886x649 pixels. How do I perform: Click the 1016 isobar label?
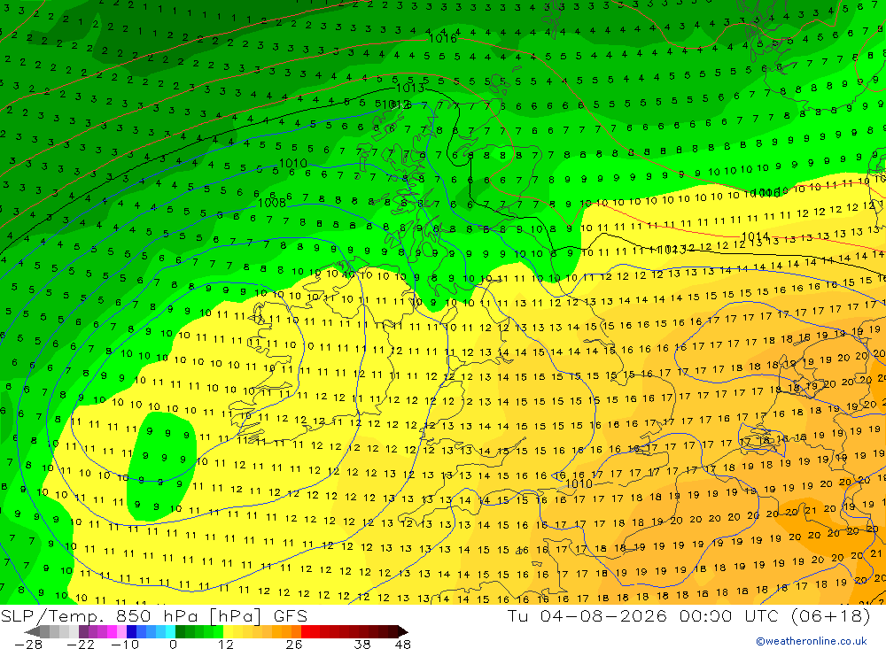443,38
